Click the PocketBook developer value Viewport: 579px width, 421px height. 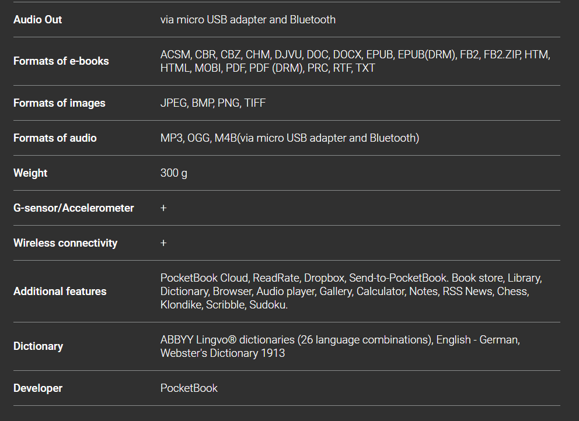pos(189,388)
